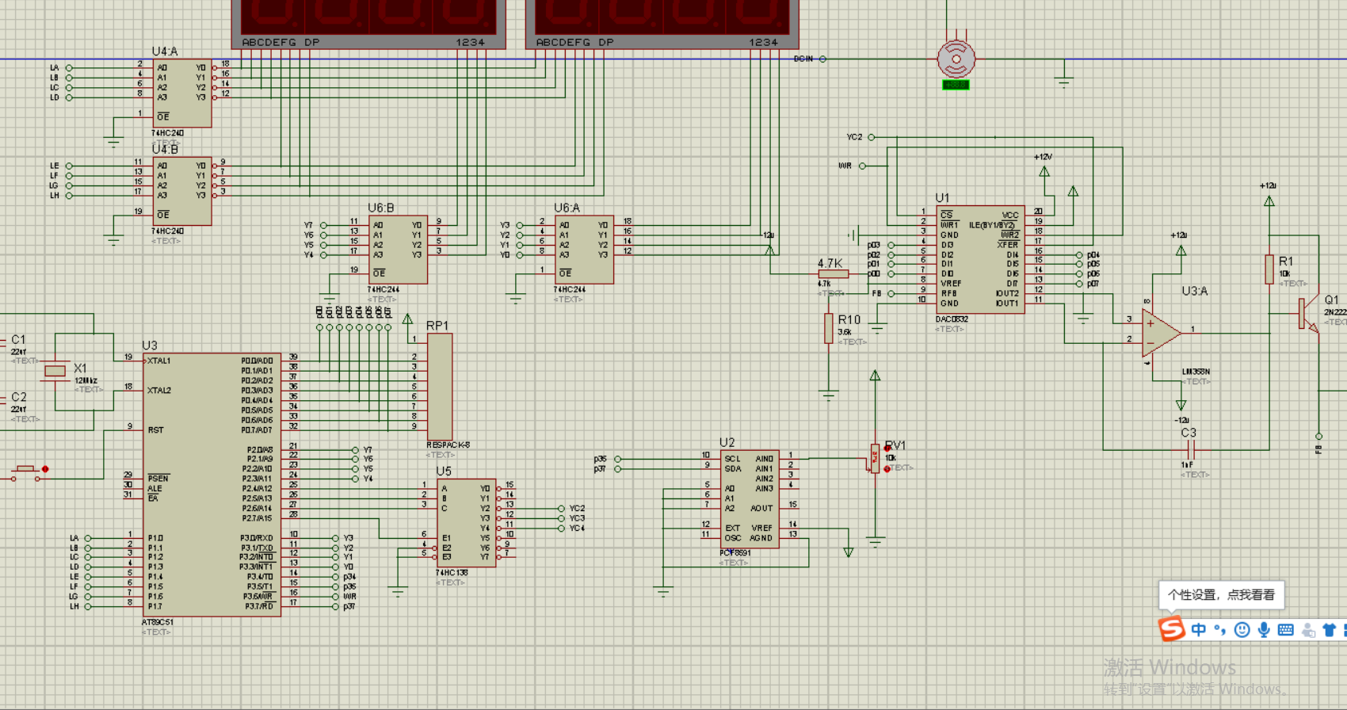Select the WR terminal left of U1
This screenshot has height=710, width=1347.
coord(862,166)
